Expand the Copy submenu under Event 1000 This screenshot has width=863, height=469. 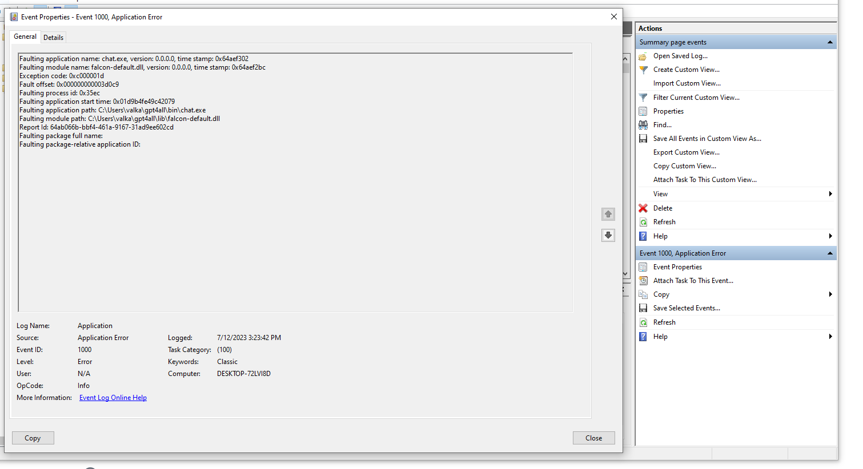(831, 294)
